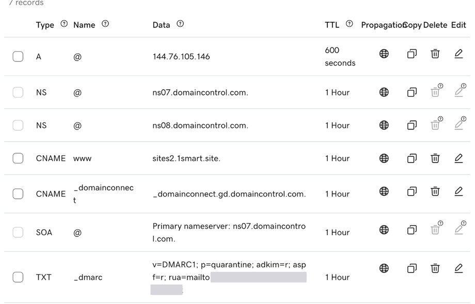Select the A record checkbox

point(18,56)
